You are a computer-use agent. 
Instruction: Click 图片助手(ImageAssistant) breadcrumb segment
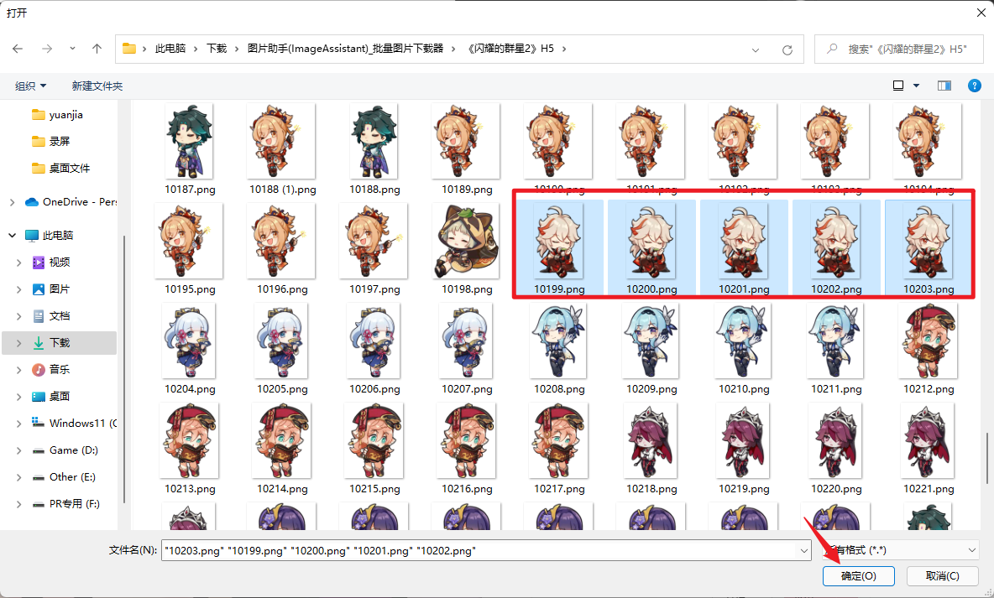[x=346, y=49]
